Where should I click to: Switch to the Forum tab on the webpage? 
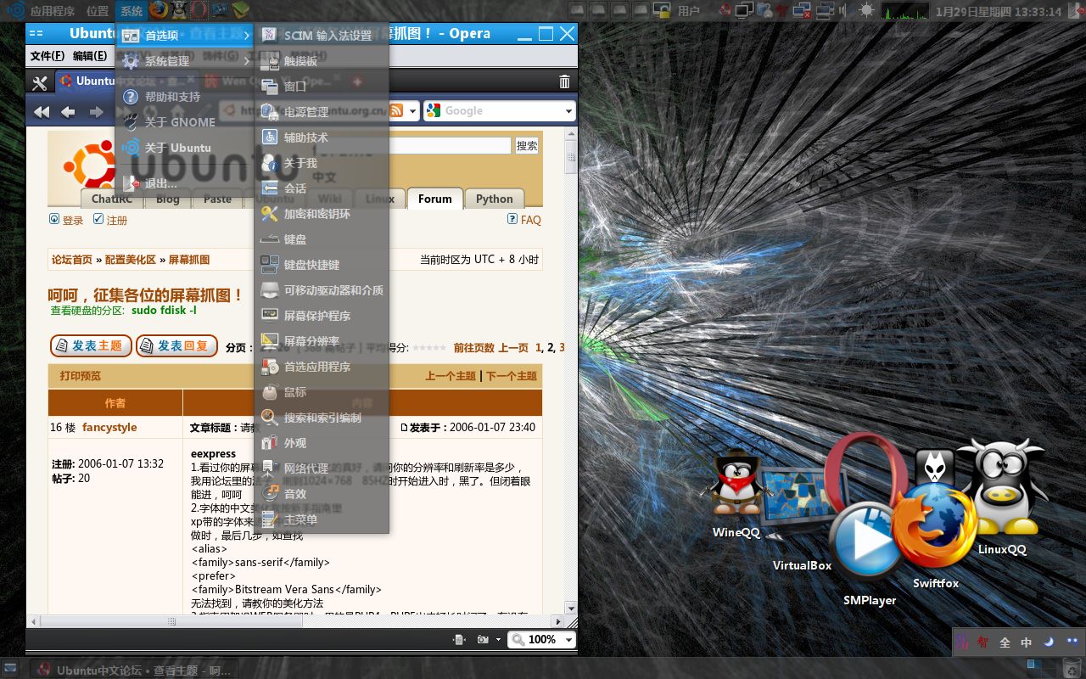434,199
